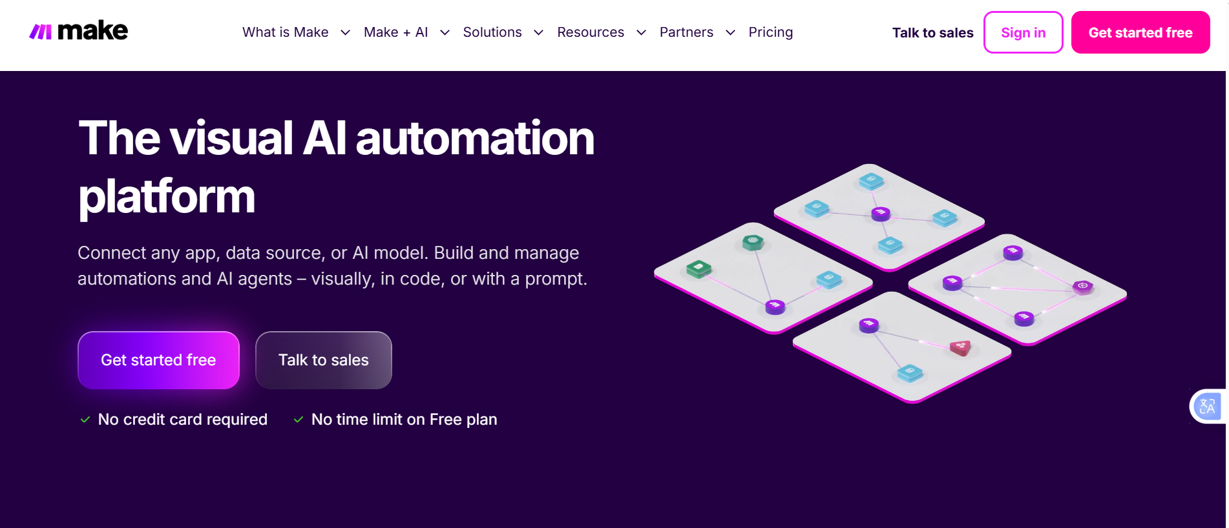Open the Resources menu
1229x528 pixels.
point(591,32)
